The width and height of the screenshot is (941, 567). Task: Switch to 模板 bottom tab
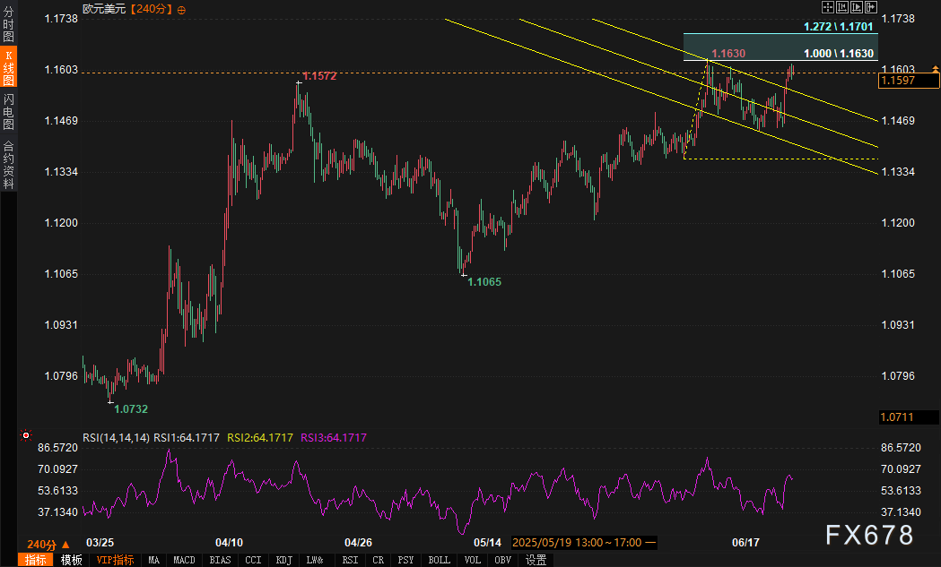[72, 560]
